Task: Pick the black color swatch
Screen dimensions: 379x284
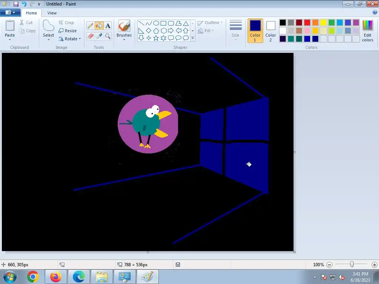Action: click(283, 23)
